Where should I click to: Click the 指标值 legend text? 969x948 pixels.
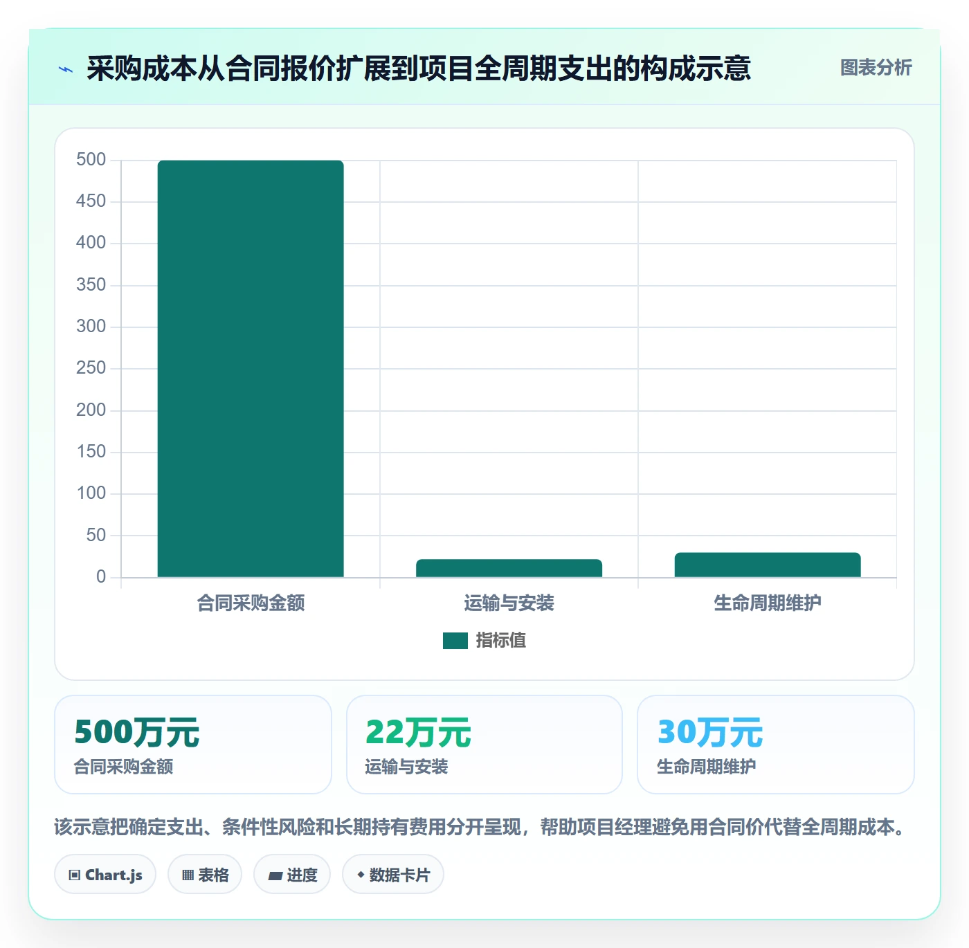coord(501,641)
